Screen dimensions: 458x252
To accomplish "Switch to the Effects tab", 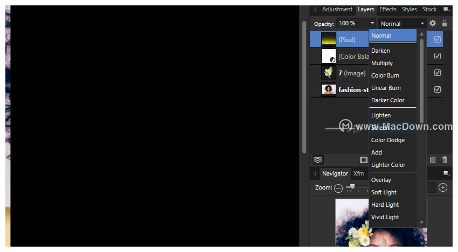I will coord(387,9).
